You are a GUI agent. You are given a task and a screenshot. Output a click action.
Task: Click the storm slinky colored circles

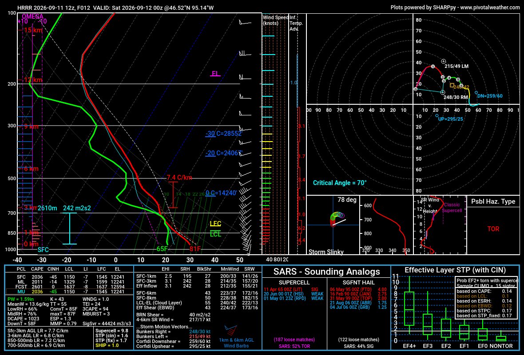point(337,218)
